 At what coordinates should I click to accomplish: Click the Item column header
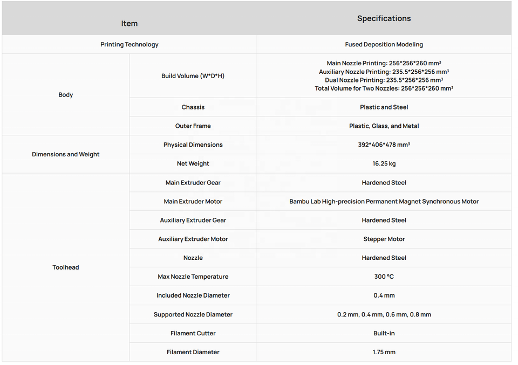click(x=129, y=23)
